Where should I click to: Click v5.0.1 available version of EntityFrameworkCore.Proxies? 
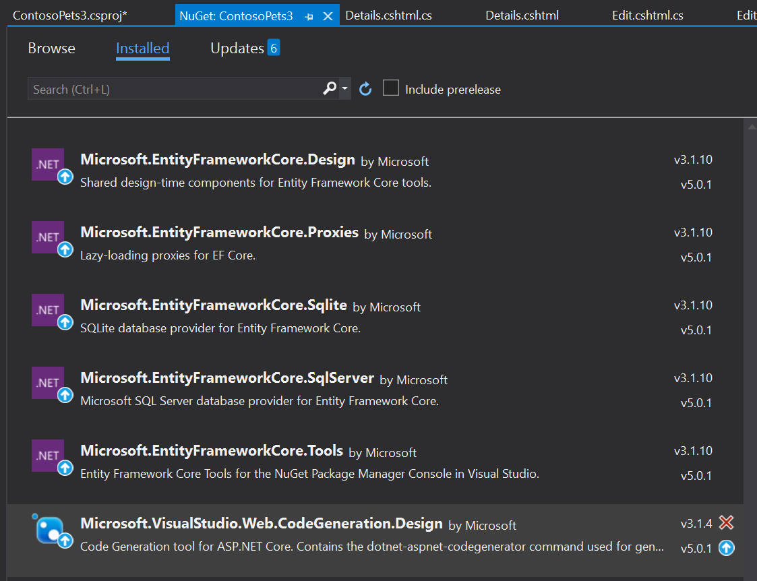[696, 257]
